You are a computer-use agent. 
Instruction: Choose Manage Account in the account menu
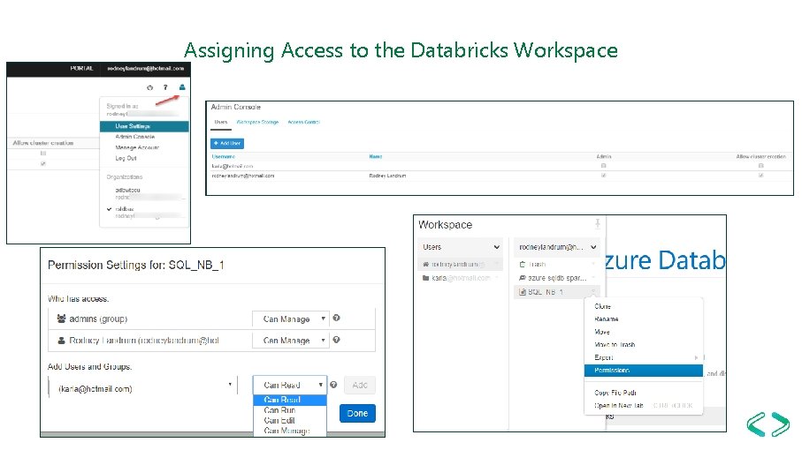[137, 147]
